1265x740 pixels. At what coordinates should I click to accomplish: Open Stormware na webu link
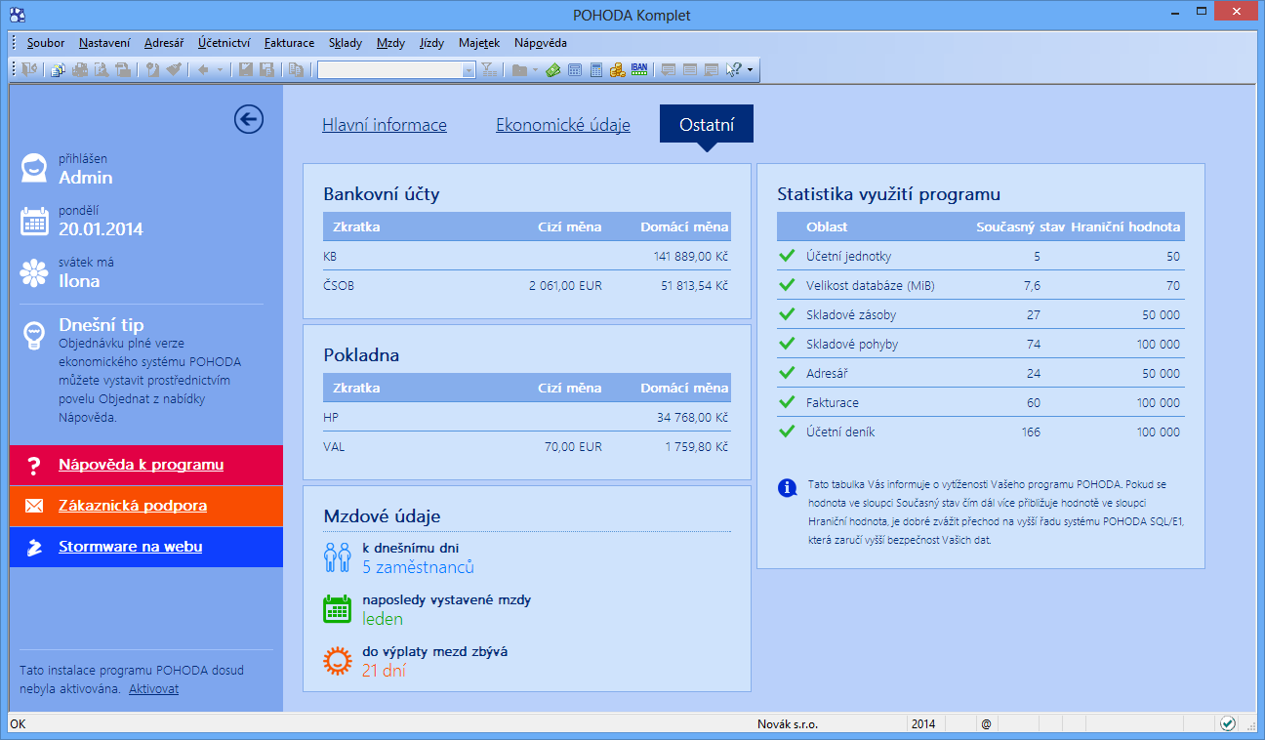point(131,547)
